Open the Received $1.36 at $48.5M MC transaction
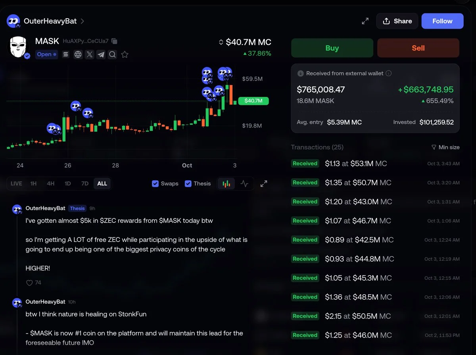 [x=375, y=297]
